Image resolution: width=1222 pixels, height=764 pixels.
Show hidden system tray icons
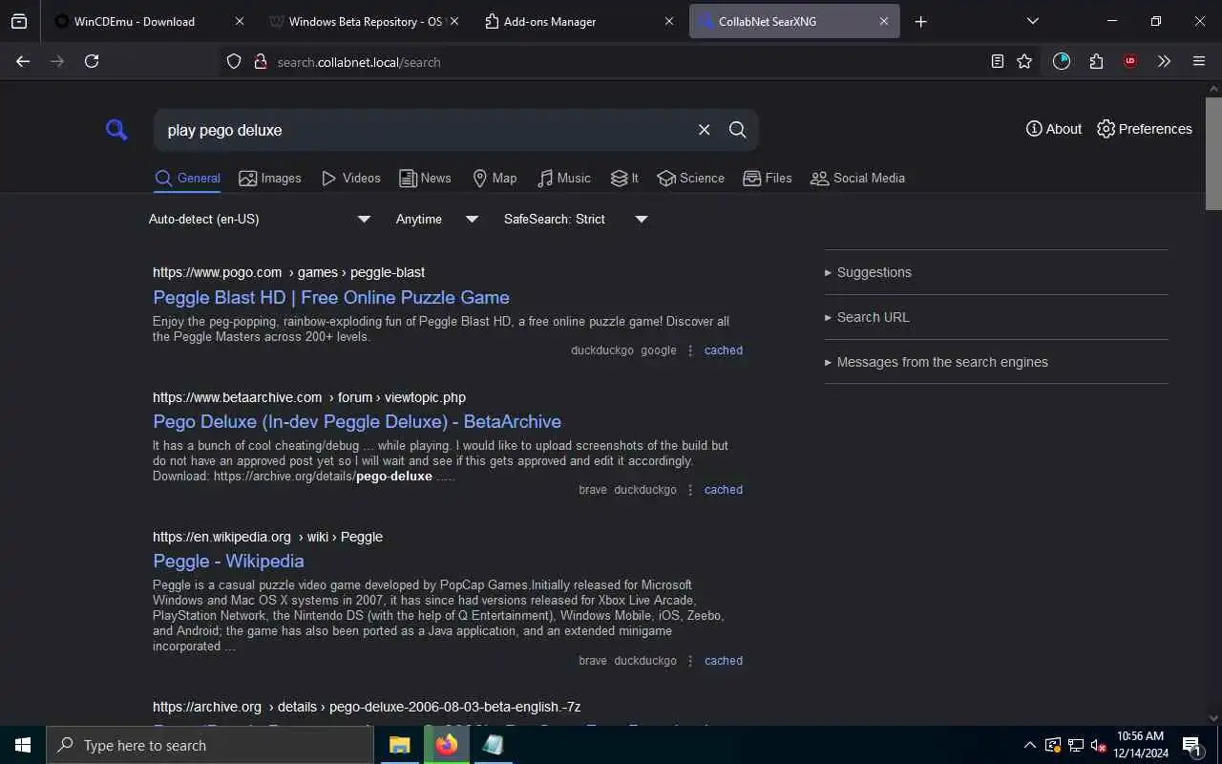click(x=1029, y=745)
